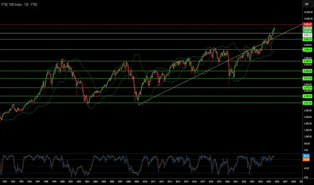Select the 6,045.66 price level label
Viewport: 314px width, 185px height.
click(308, 71)
